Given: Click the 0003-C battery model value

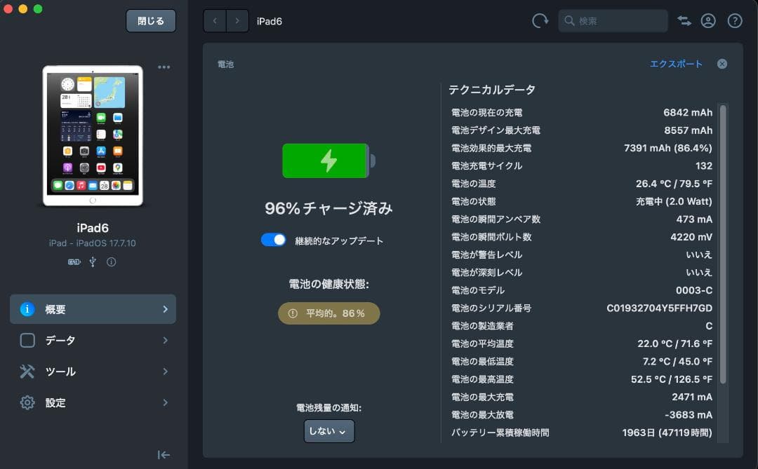Looking at the screenshot, I should click(694, 290).
